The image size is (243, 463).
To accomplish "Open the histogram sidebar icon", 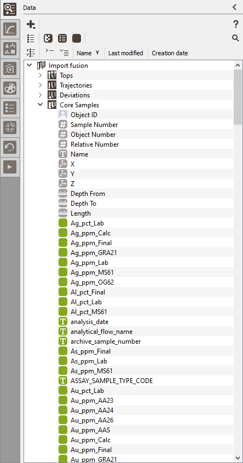I will pyautogui.click(x=10, y=49).
